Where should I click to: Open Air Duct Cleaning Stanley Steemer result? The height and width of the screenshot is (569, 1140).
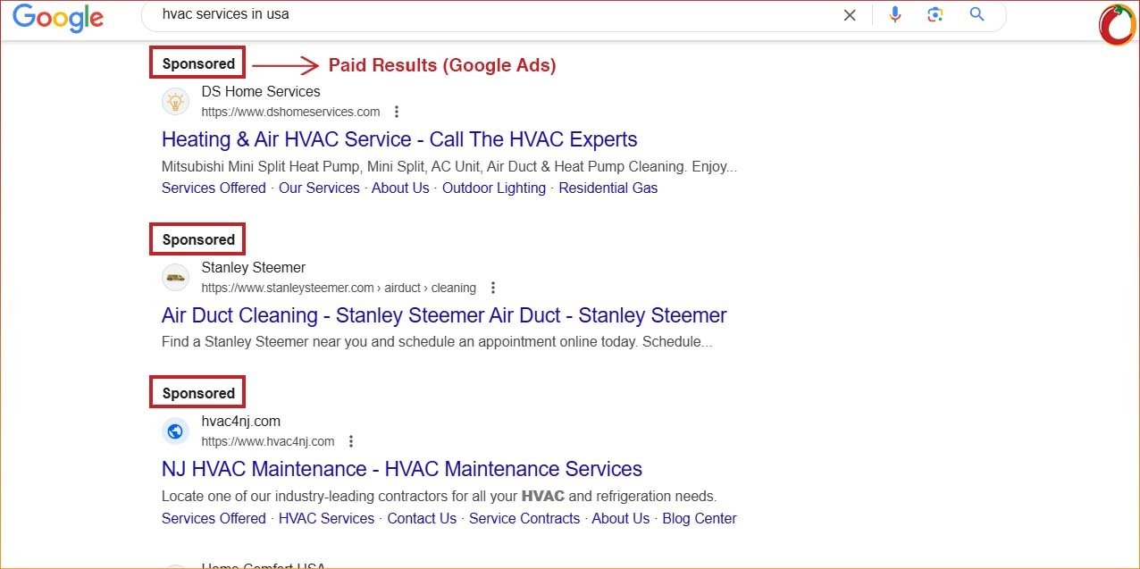point(443,315)
